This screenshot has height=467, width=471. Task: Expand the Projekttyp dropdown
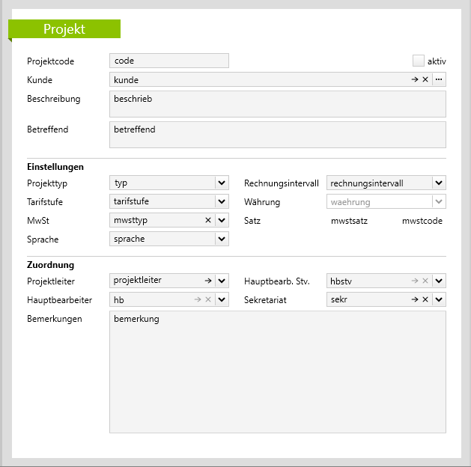[x=222, y=183]
